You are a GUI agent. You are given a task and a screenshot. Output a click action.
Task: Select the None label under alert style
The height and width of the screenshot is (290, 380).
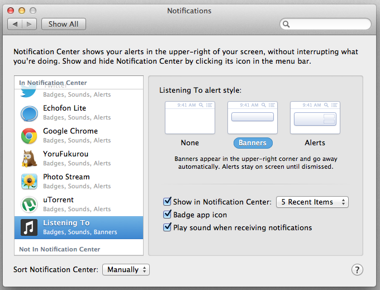tap(190, 142)
